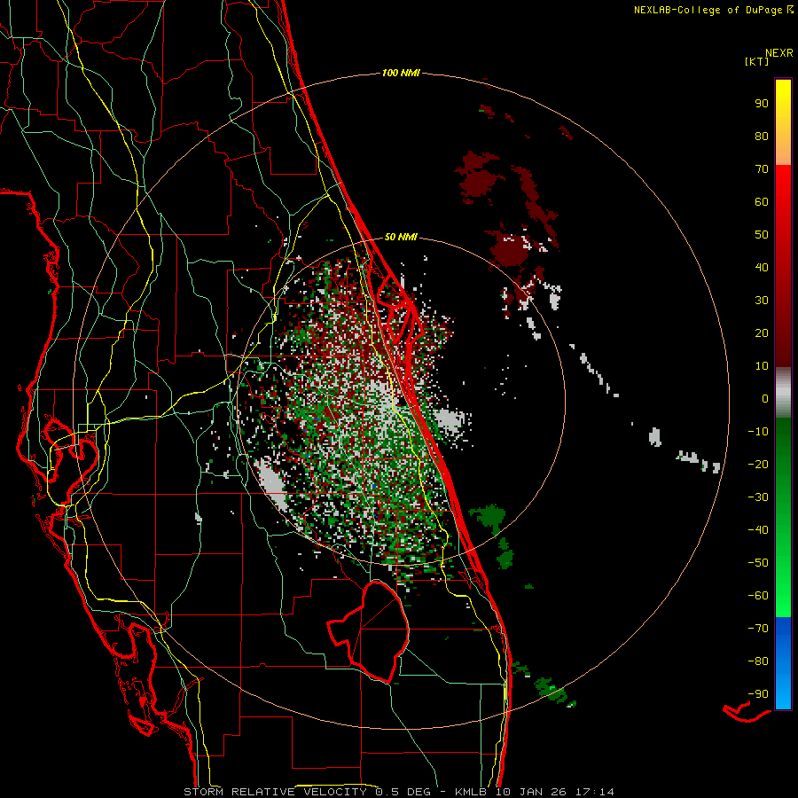Viewport: 798px width, 798px height.
Task: Click the 70 scale value
Action: (762, 169)
